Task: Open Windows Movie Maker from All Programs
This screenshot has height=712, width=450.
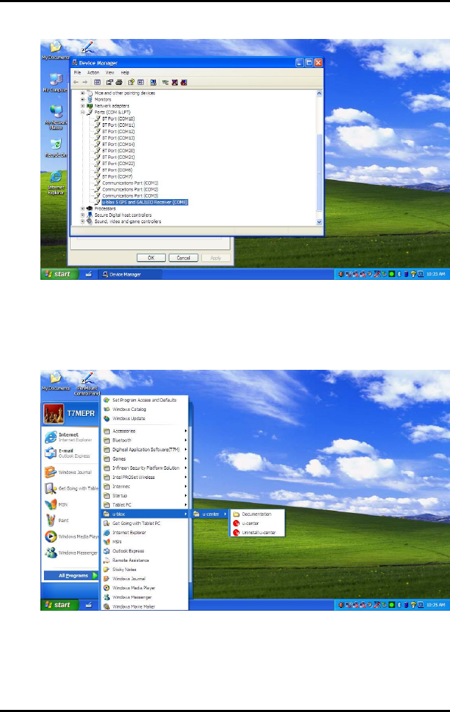Action: point(145,606)
